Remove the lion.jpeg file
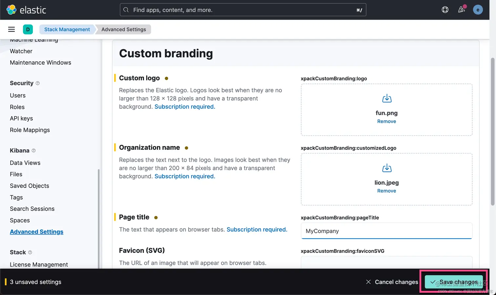 point(386,191)
